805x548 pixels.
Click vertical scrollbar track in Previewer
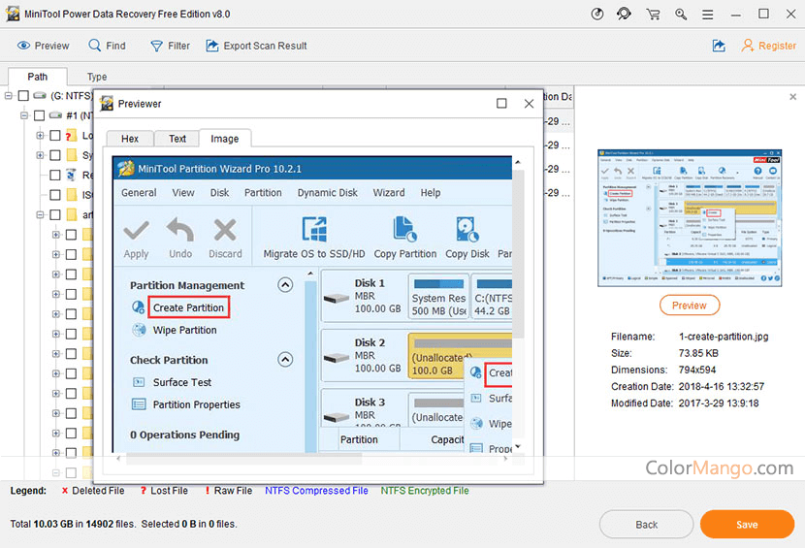519,303
